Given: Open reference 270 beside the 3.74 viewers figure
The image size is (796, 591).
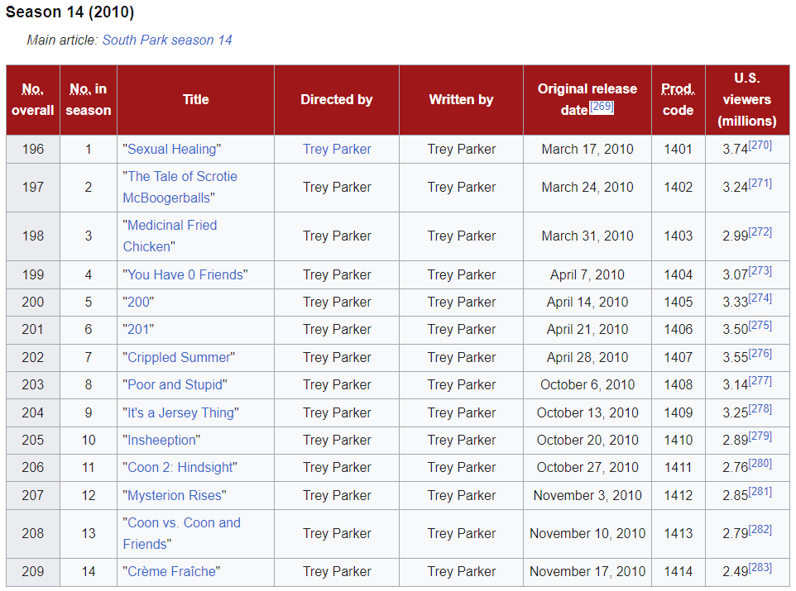Looking at the screenshot, I should (760, 145).
